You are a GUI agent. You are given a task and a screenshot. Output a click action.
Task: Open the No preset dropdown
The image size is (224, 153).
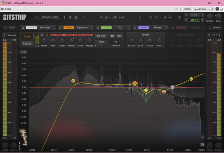point(89,9)
